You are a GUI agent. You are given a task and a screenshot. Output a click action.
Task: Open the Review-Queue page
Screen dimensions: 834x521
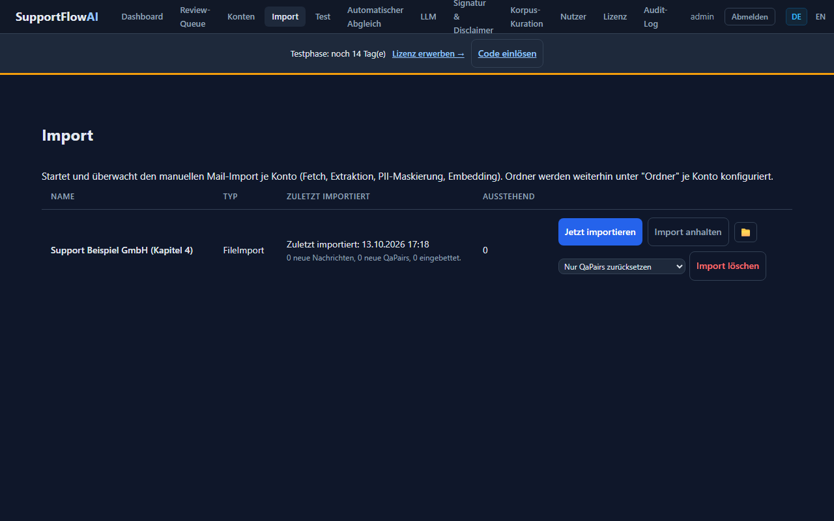click(195, 17)
